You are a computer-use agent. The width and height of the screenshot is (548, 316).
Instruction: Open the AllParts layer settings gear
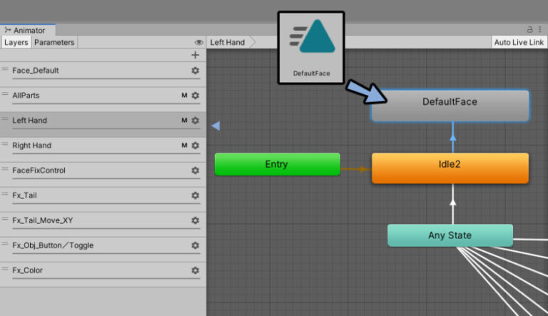click(x=195, y=96)
